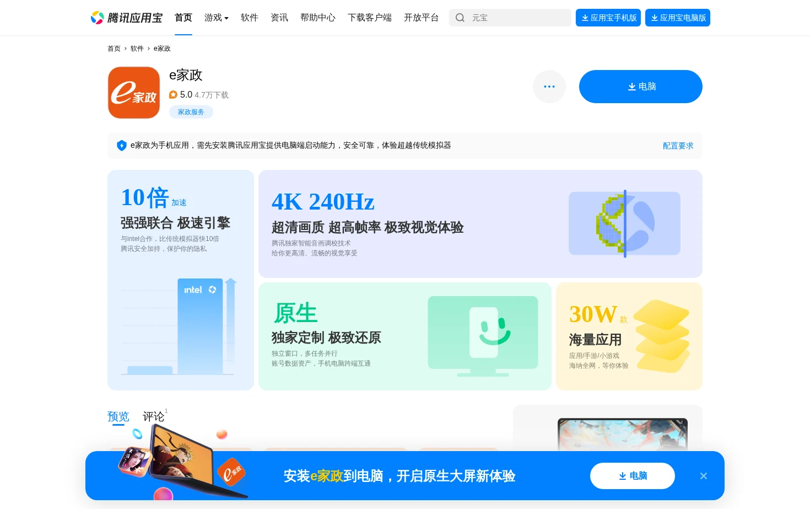Open the 首页 tab
The width and height of the screenshot is (810, 509).
(183, 18)
